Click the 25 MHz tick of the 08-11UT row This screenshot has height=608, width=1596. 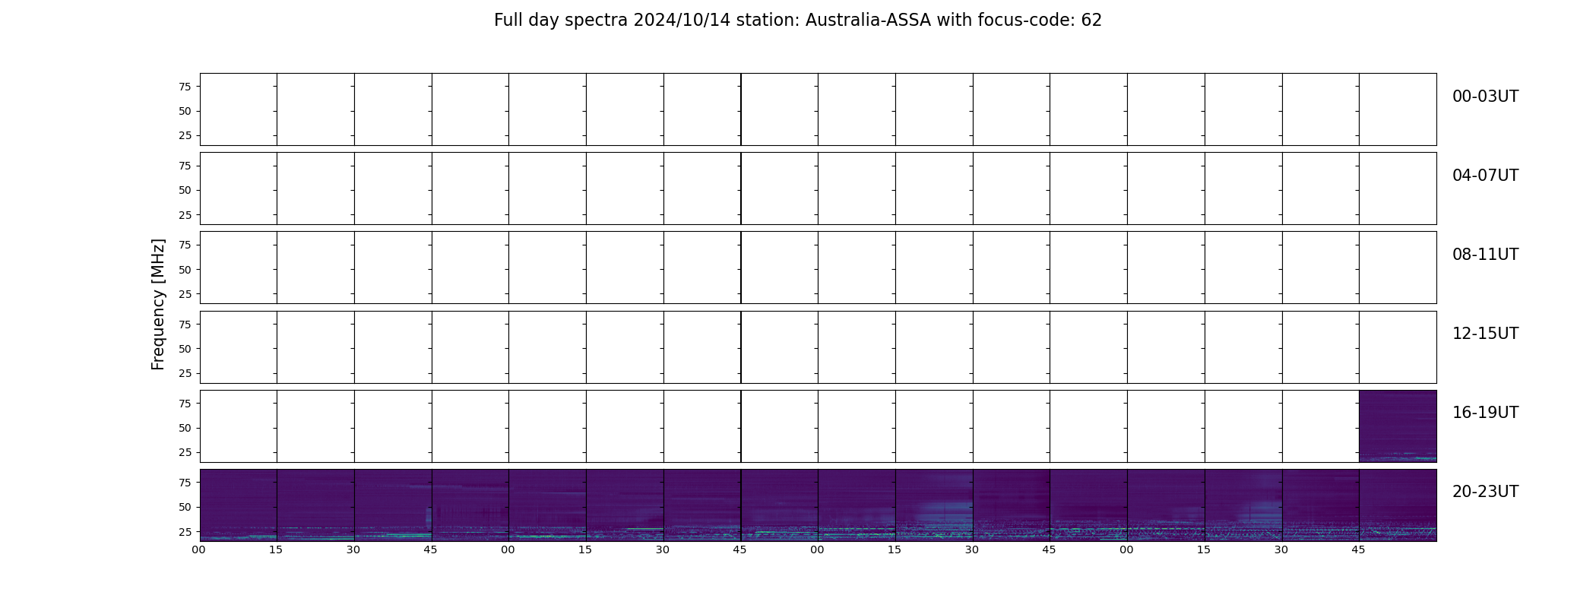click(x=185, y=294)
